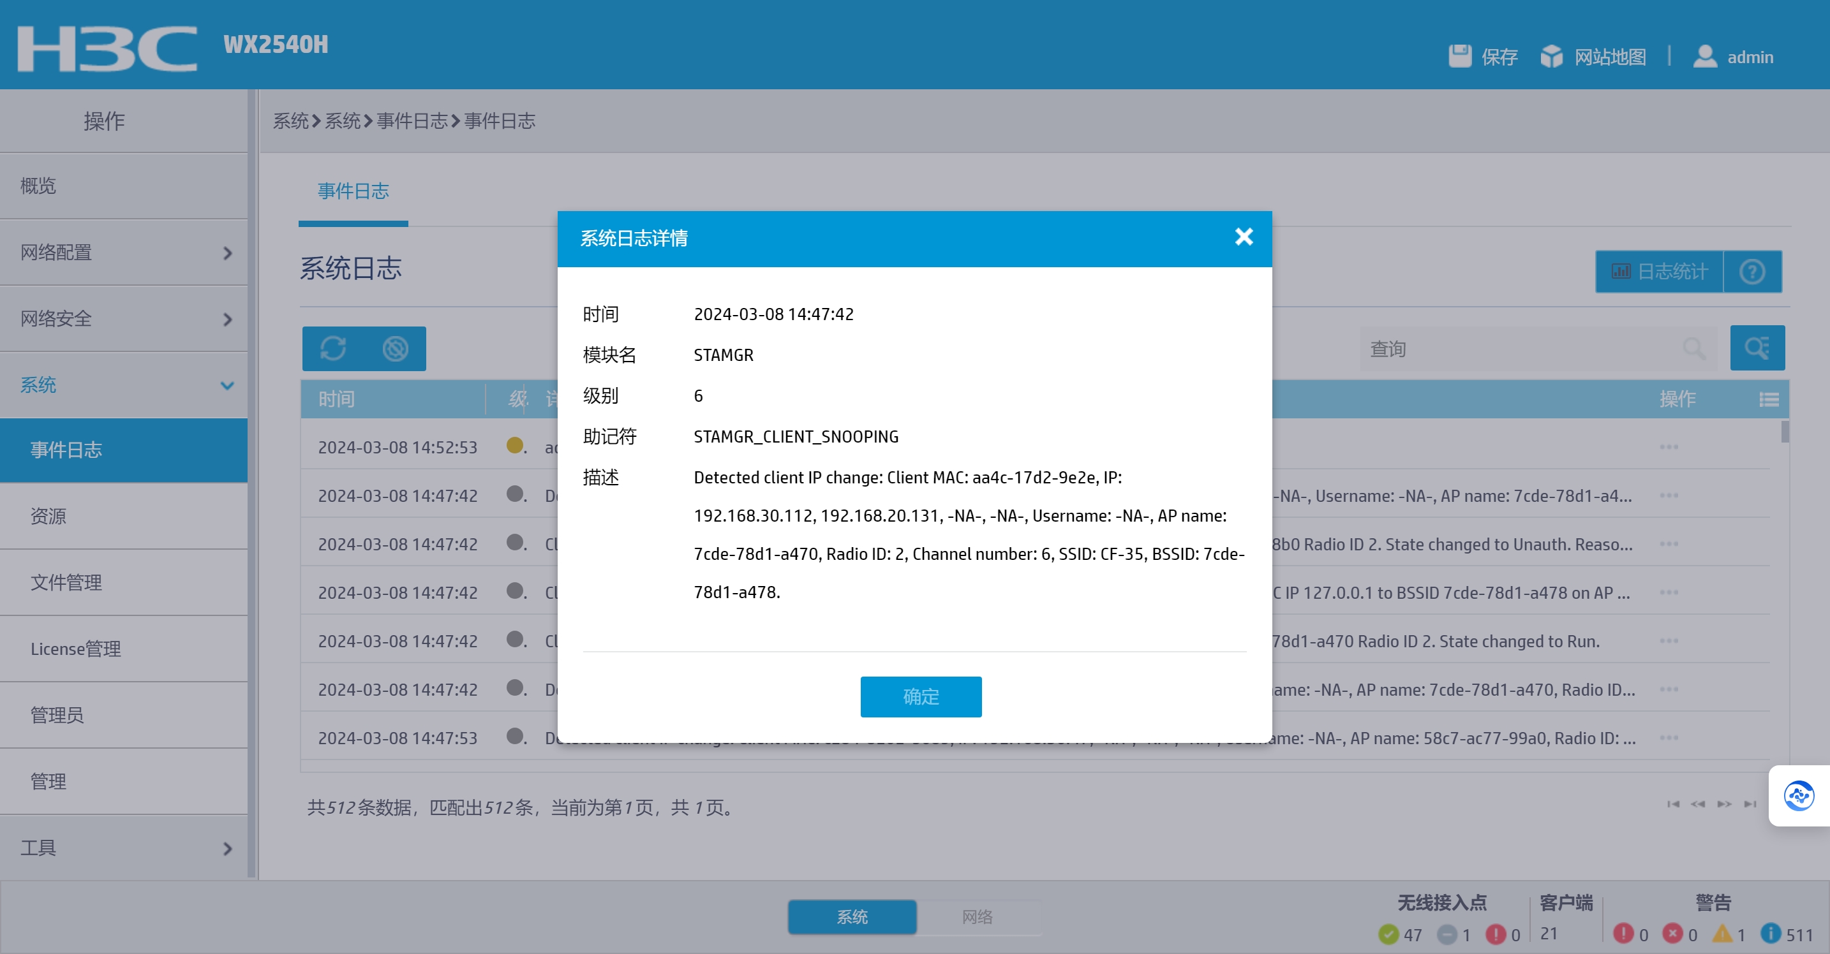Click the save disk icon in header
Screen dimensions: 1830x954
pos(1460,56)
